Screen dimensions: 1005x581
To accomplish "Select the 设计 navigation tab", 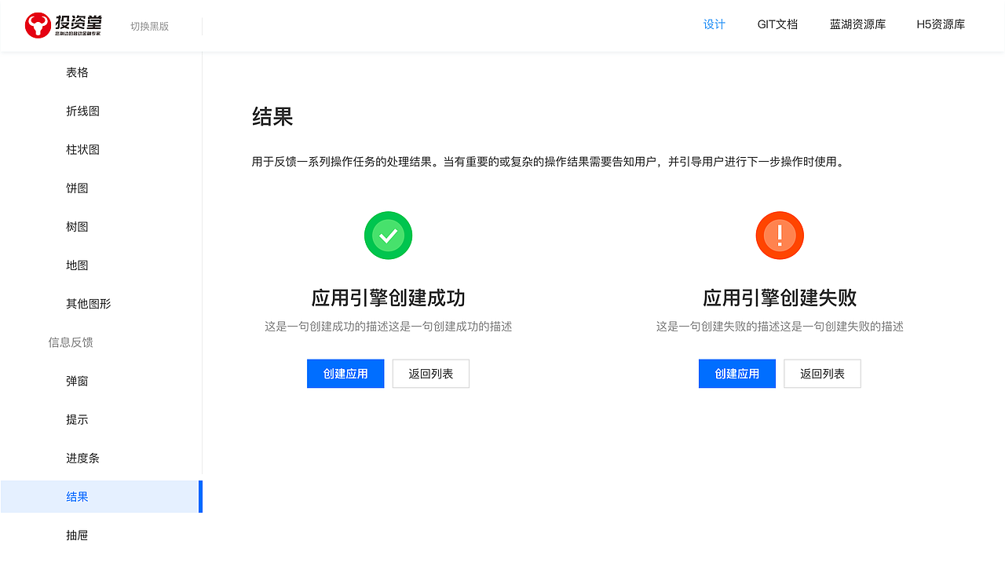I will pos(714,24).
